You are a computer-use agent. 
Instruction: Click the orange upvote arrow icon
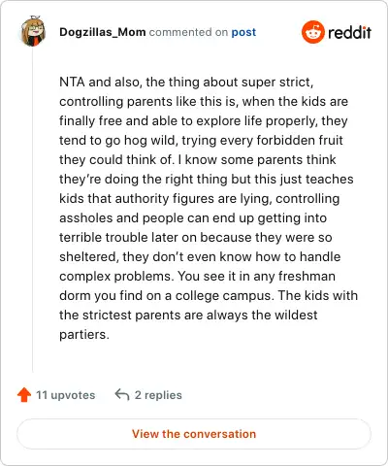(24, 395)
